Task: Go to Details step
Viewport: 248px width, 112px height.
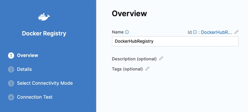Action: (24, 69)
